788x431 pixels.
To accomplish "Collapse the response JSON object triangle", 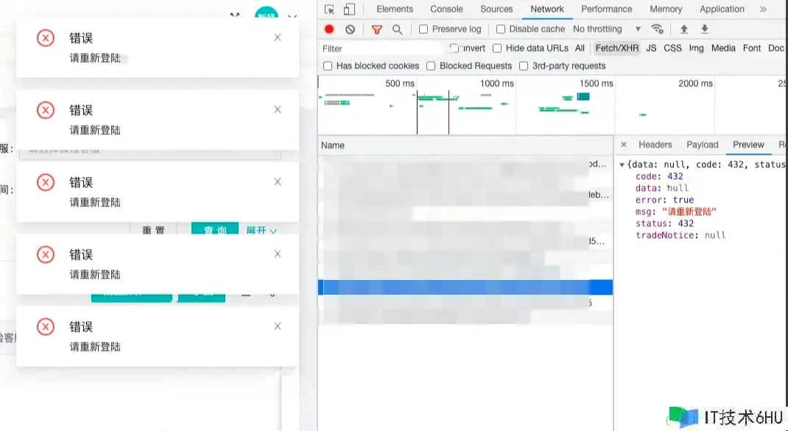I will point(622,165).
